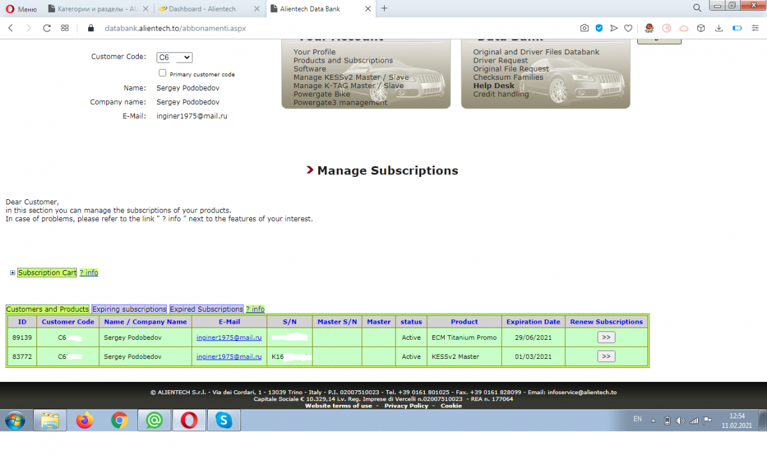Open Products and Subscriptions link

343,60
